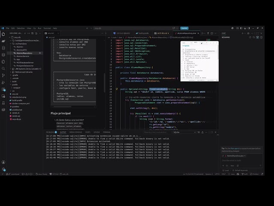
Task: Toggle the bottom panel layout button
Action: [245, 28]
